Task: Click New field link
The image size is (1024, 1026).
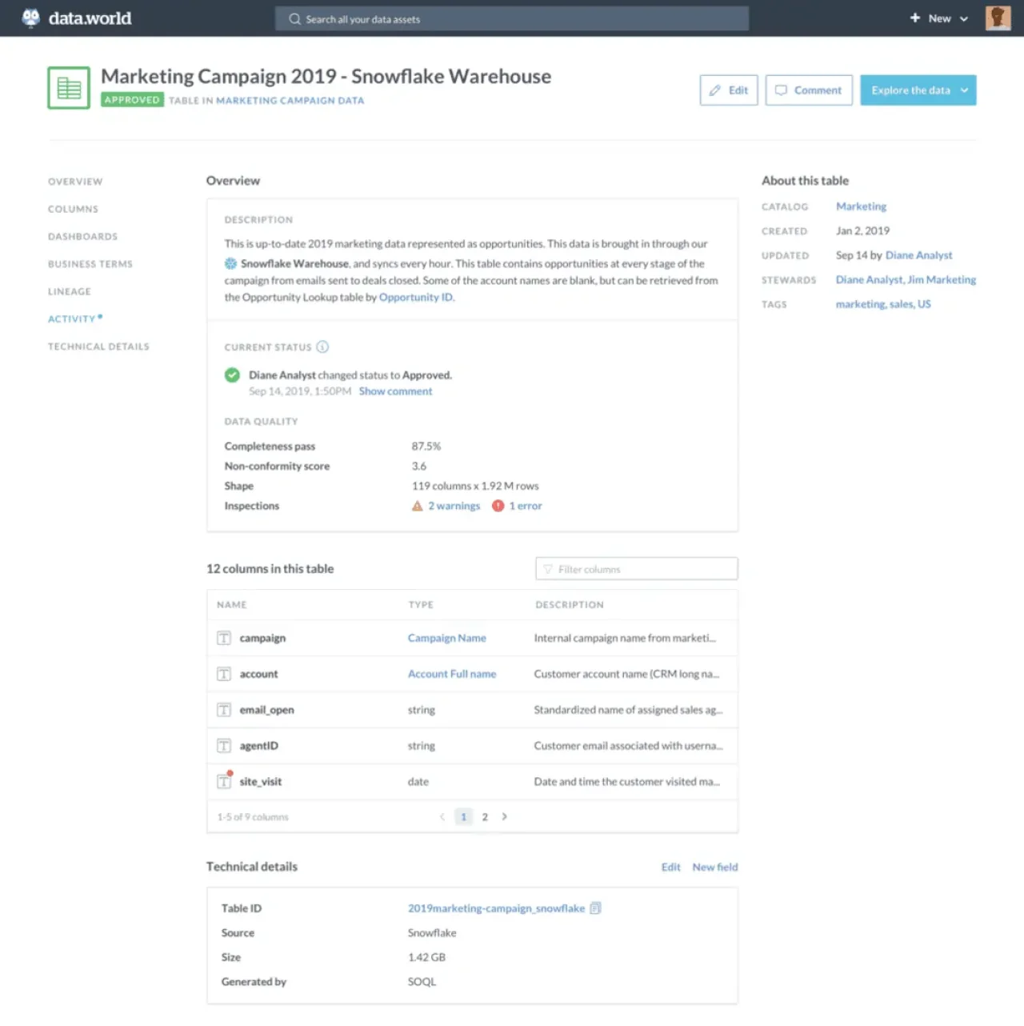Action: point(715,867)
